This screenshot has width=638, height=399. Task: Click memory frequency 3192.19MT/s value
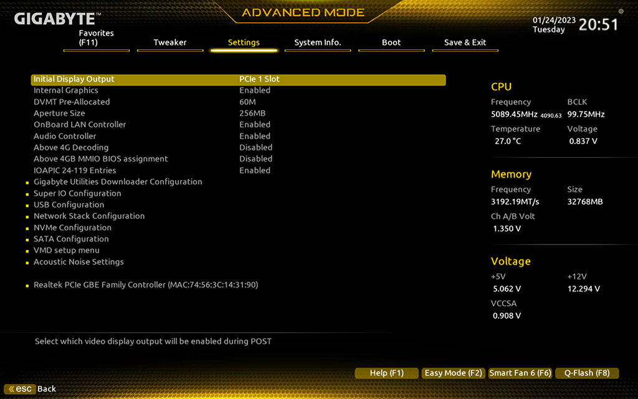click(515, 202)
